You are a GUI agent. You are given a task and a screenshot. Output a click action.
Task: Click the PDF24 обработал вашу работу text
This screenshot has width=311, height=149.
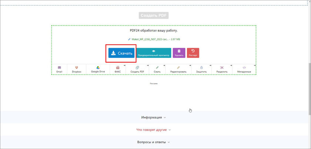[x=154, y=31]
